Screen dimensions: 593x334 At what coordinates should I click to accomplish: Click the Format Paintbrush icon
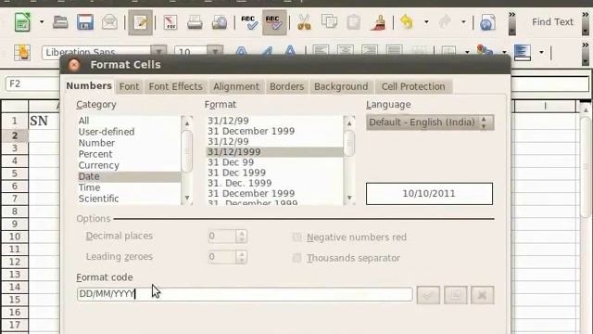378,22
